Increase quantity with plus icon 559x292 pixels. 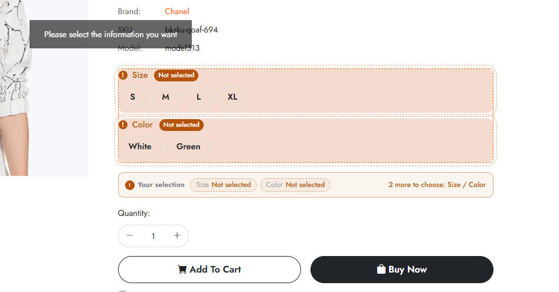coord(177,236)
